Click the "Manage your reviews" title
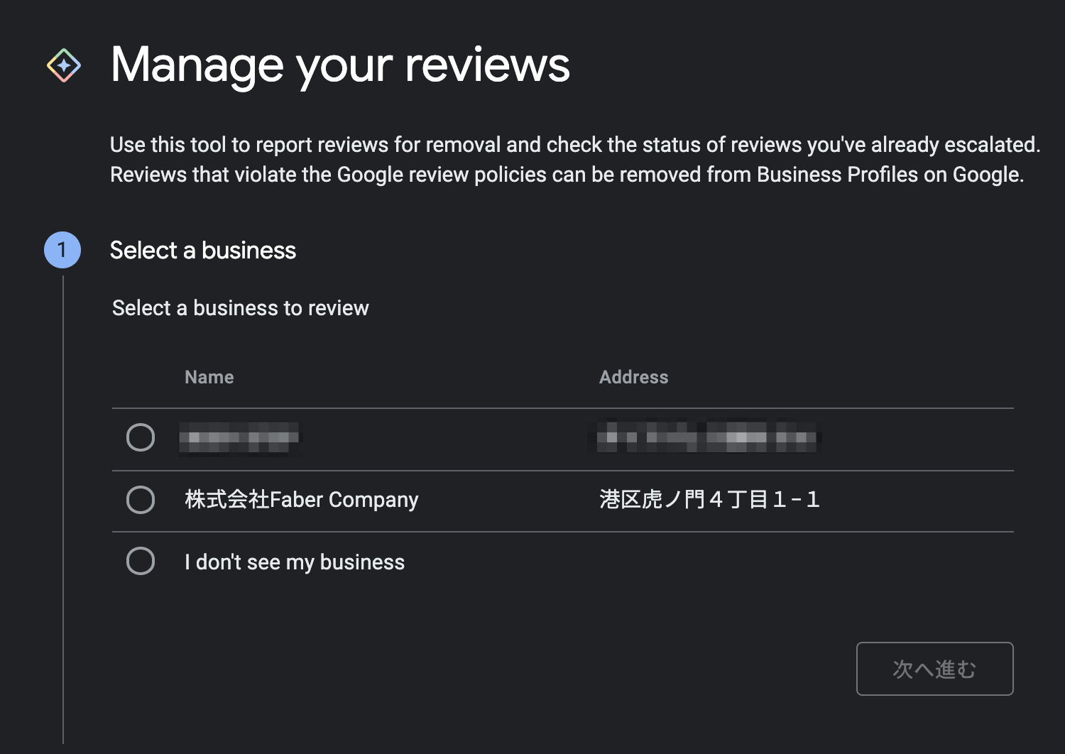 click(340, 65)
